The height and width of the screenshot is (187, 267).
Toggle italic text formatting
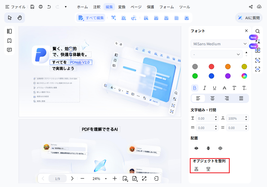coord(204,88)
